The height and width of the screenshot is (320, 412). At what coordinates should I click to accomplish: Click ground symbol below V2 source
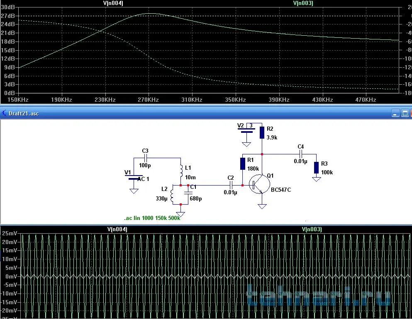pyautogui.click(x=246, y=144)
